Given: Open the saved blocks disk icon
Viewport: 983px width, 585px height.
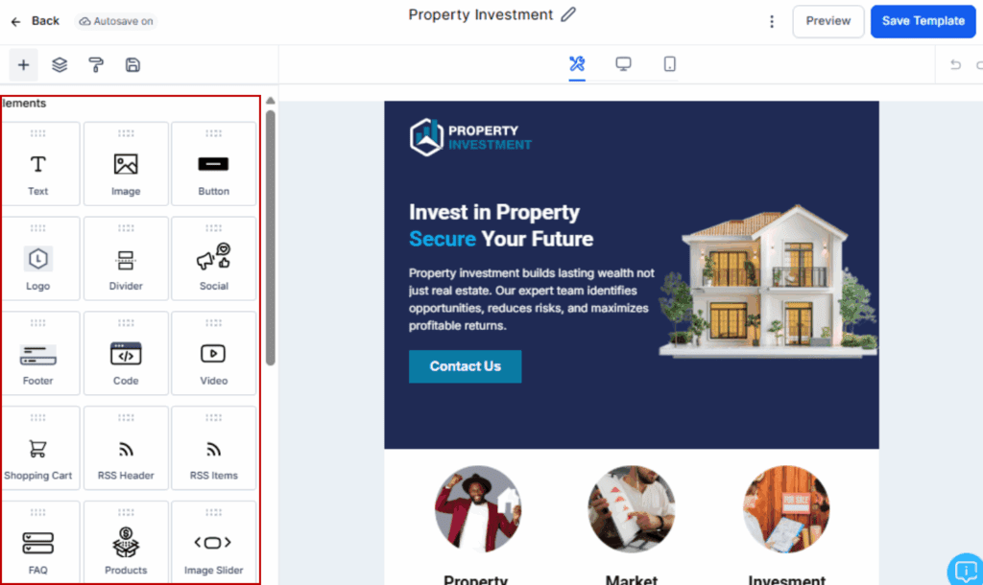Looking at the screenshot, I should tap(132, 64).
